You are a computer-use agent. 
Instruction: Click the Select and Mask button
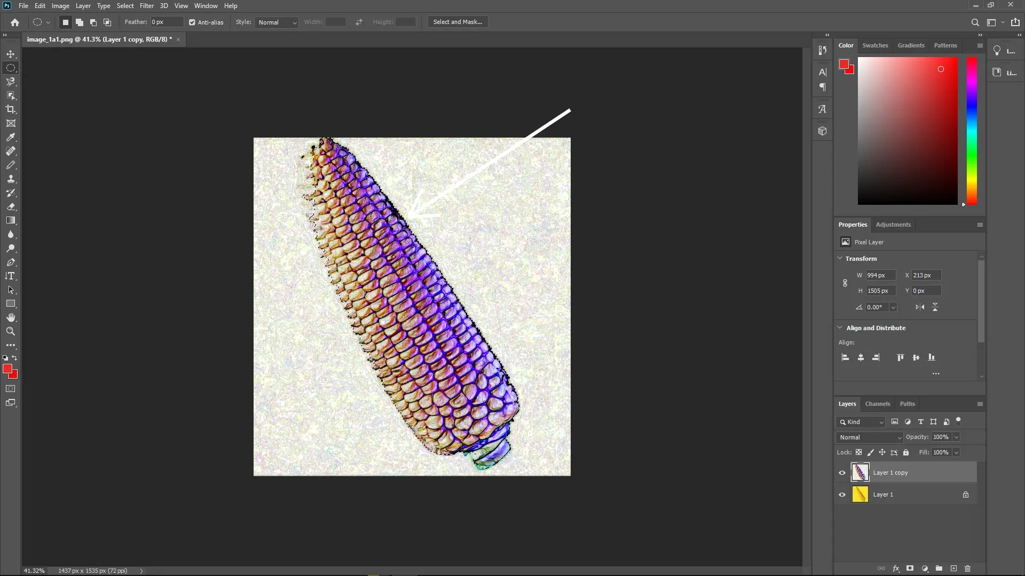[458, 22]
